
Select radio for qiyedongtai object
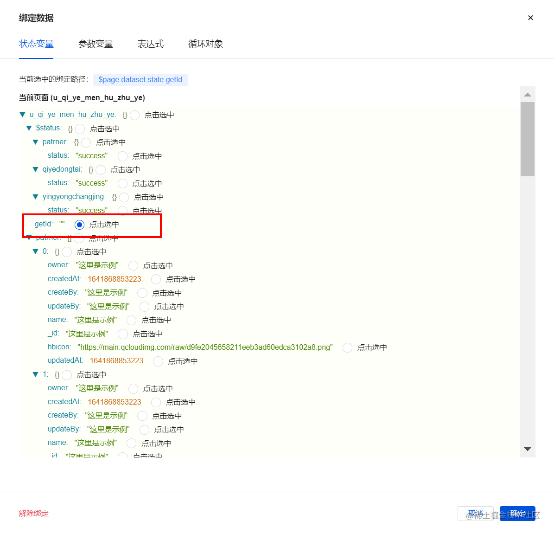101,170
